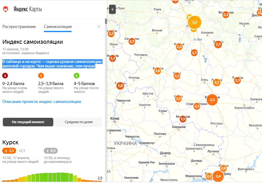Select the 2,3 marker over Орёл

pos(177,76)
